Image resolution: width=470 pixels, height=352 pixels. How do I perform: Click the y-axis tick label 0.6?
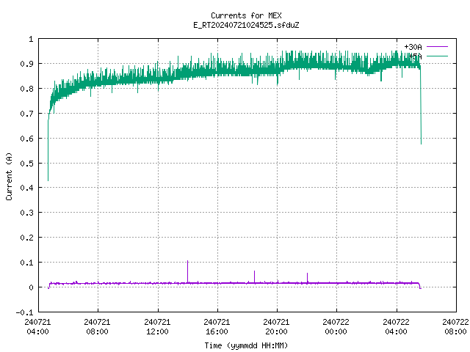click(26, 139)
